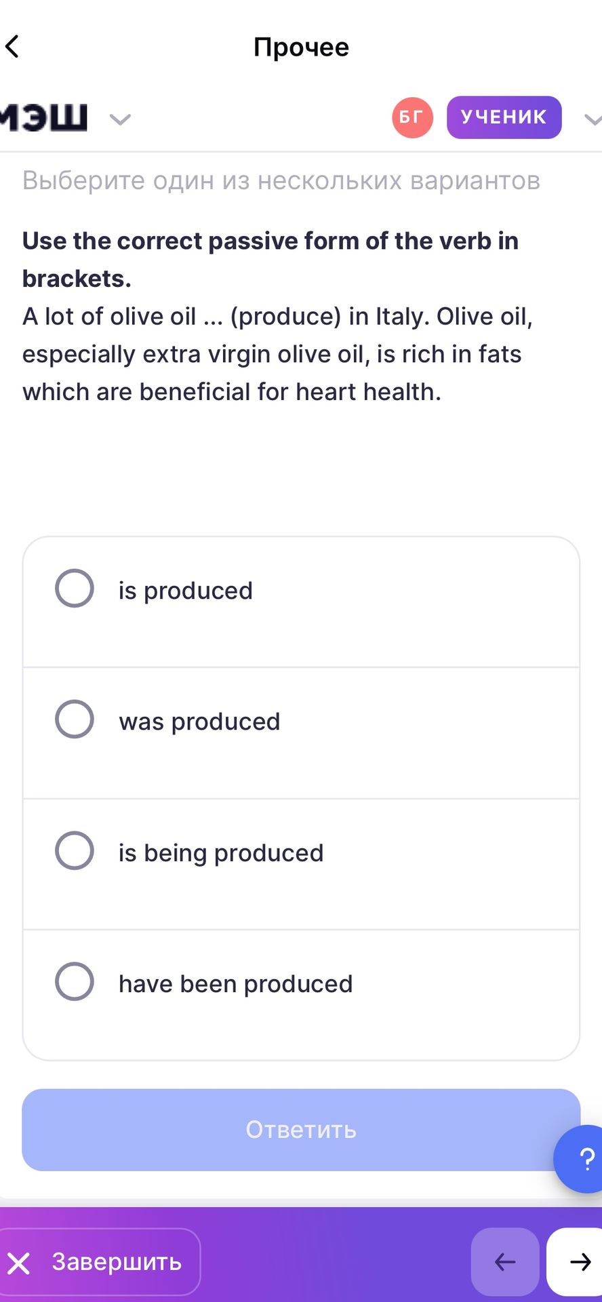Click the "have been produced" answer text
602x1302 pixels.
(x=236, y=984)
